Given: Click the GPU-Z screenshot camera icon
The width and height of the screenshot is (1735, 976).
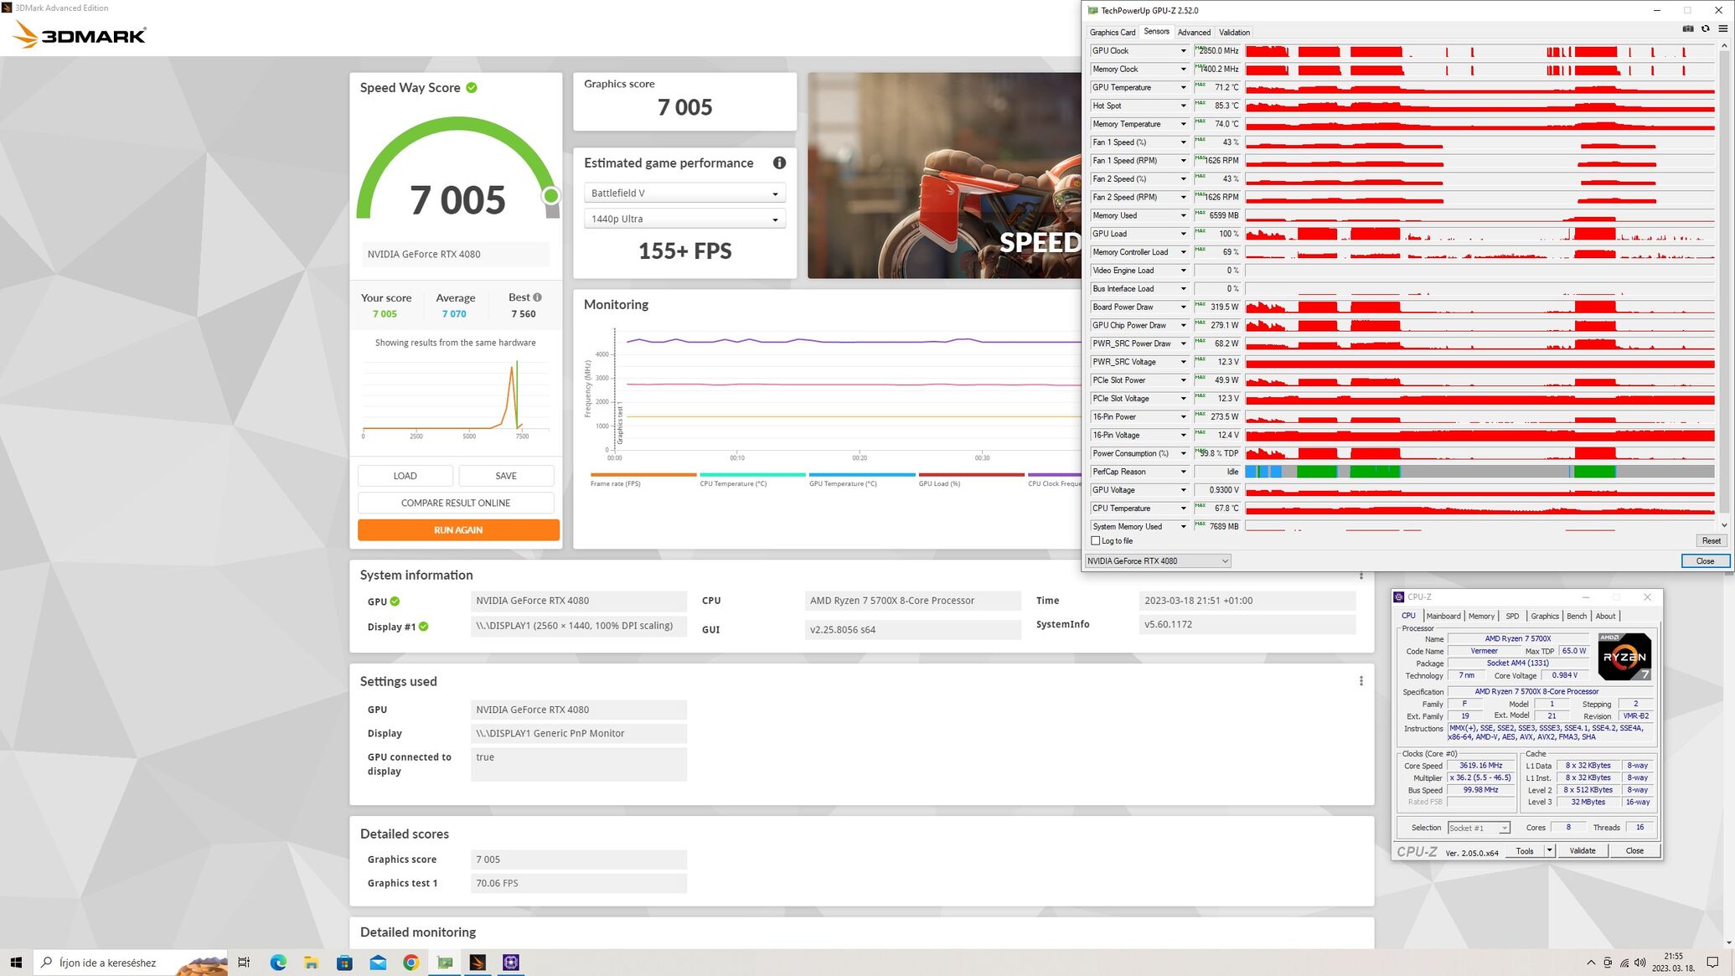Looking at the screenshot, I should pyautogui.click(x=1687, y=28).
